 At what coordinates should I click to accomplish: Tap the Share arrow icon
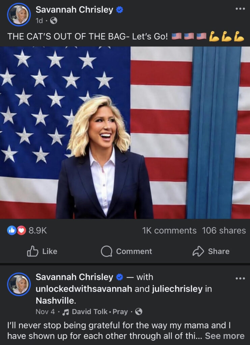(x=198, y=251)
